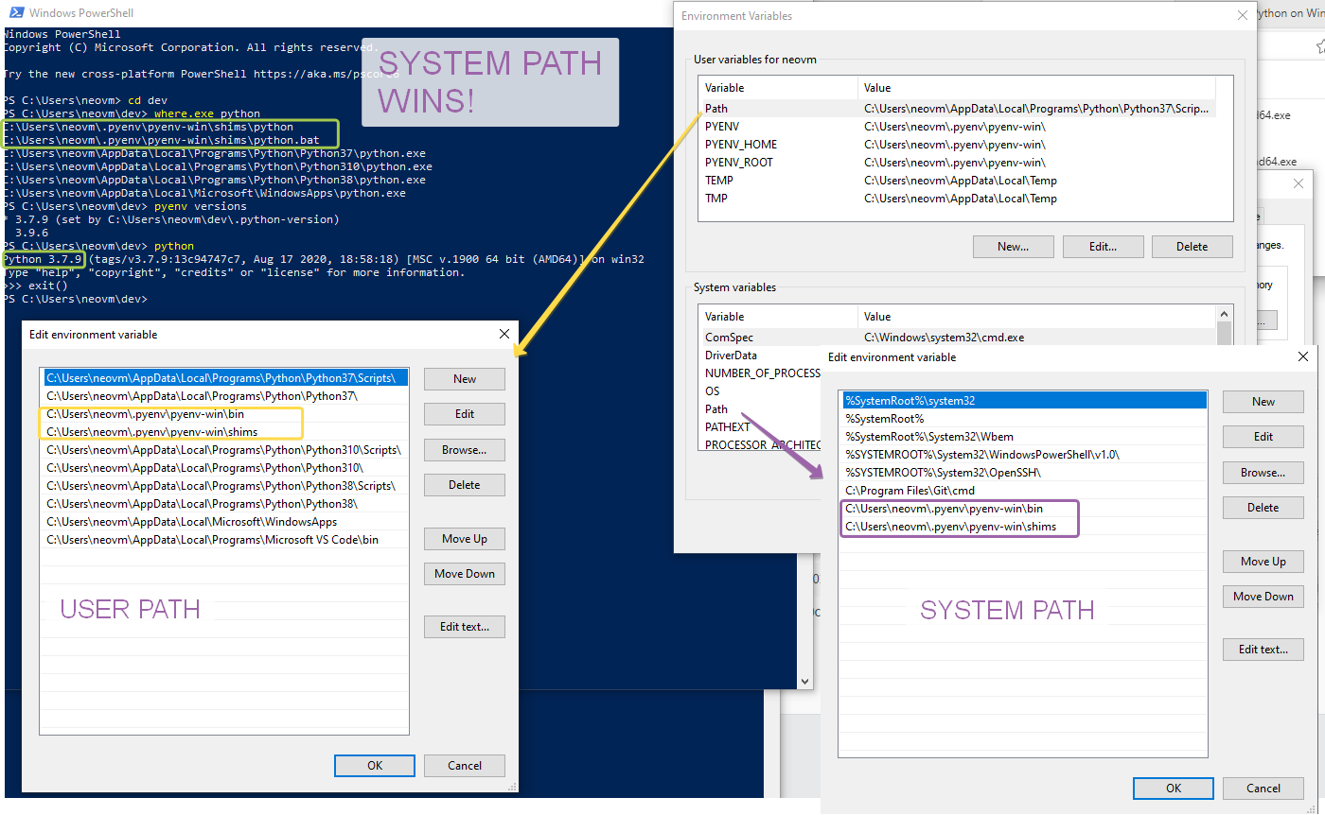Select the PYENV_ROOT variable row

click(748, 162)
